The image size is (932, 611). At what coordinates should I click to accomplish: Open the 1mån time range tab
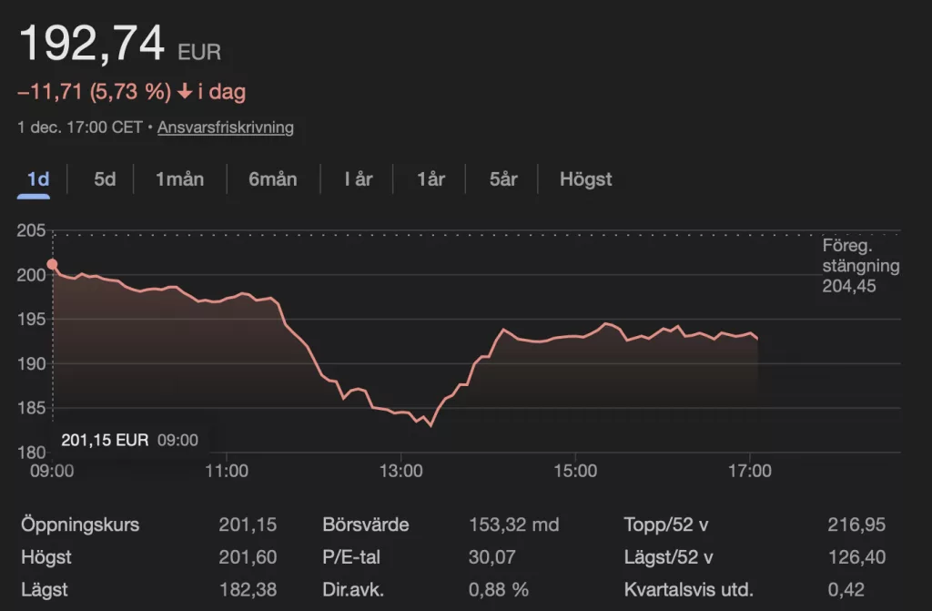179,179
